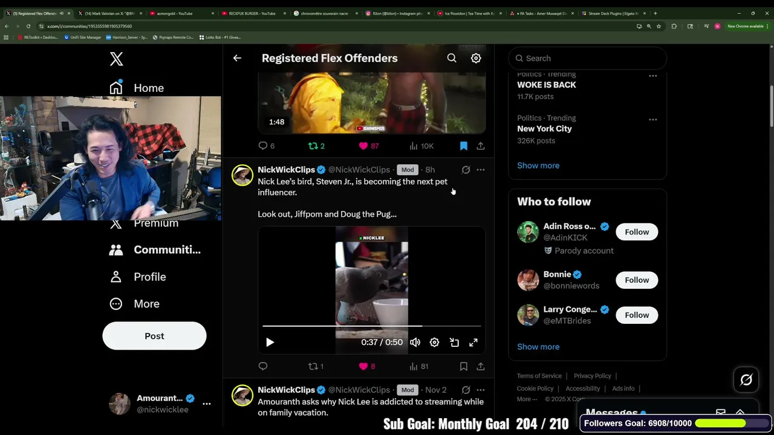
Task: Repost the bird post with 1 repost
Action: coord(316,366)
